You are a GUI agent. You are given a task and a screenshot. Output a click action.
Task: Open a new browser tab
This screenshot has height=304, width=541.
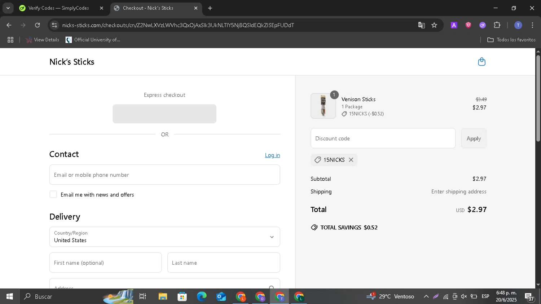point(210,8)
